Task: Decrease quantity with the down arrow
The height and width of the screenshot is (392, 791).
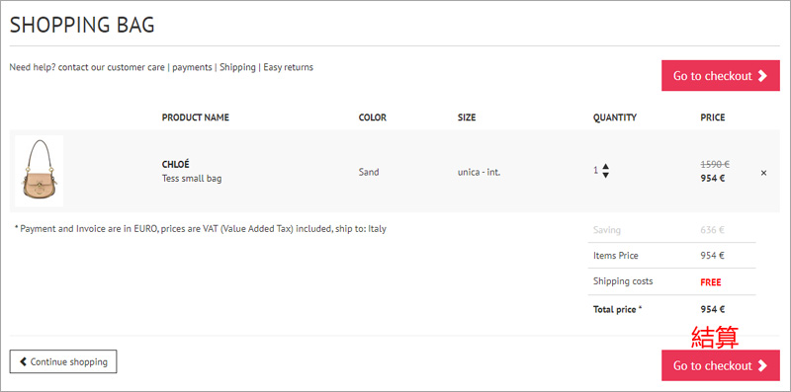Action: click(x=605, y=175)
